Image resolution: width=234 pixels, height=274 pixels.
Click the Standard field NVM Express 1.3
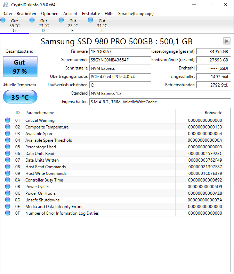pyautogui.click(x=160, y=94)
